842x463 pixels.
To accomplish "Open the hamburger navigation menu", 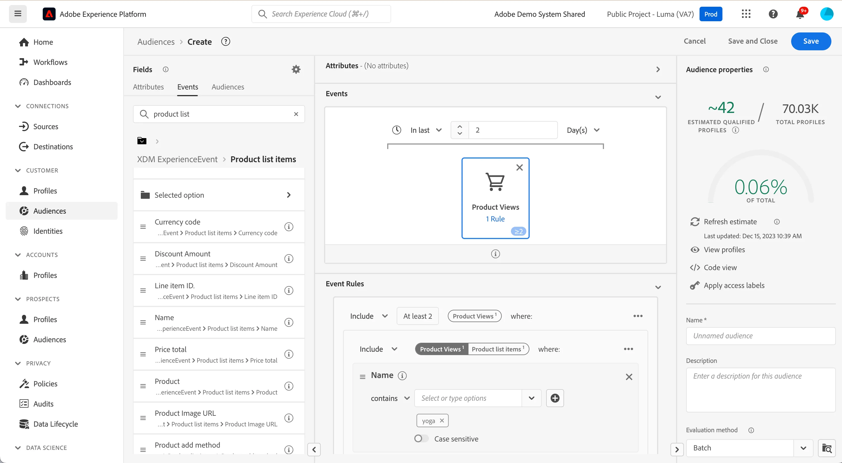I will [x=18, y=14].
